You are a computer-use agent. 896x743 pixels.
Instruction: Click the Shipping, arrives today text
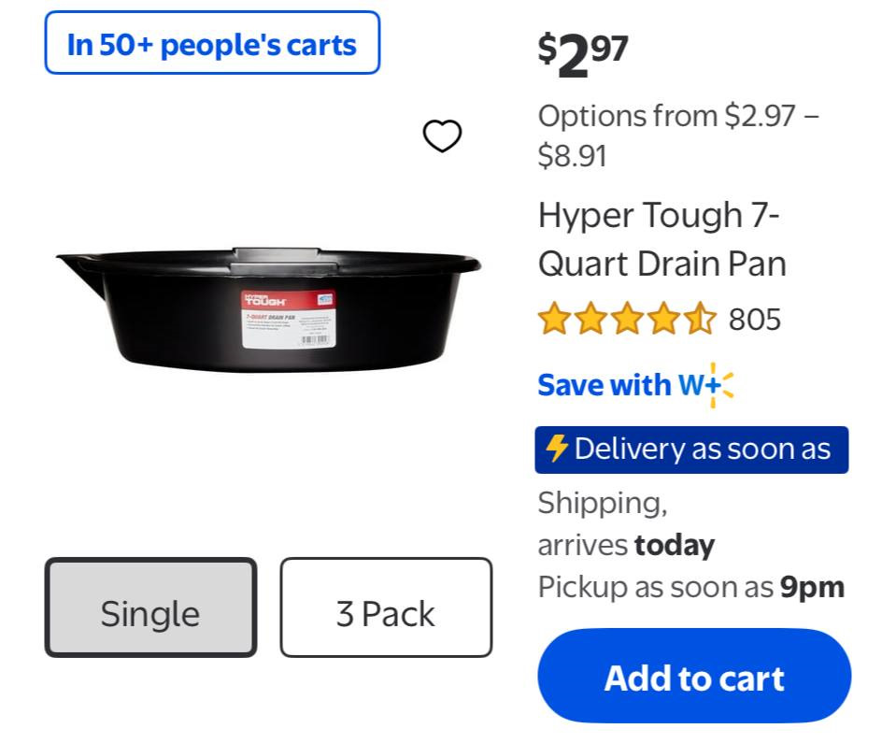pos(625,524)
